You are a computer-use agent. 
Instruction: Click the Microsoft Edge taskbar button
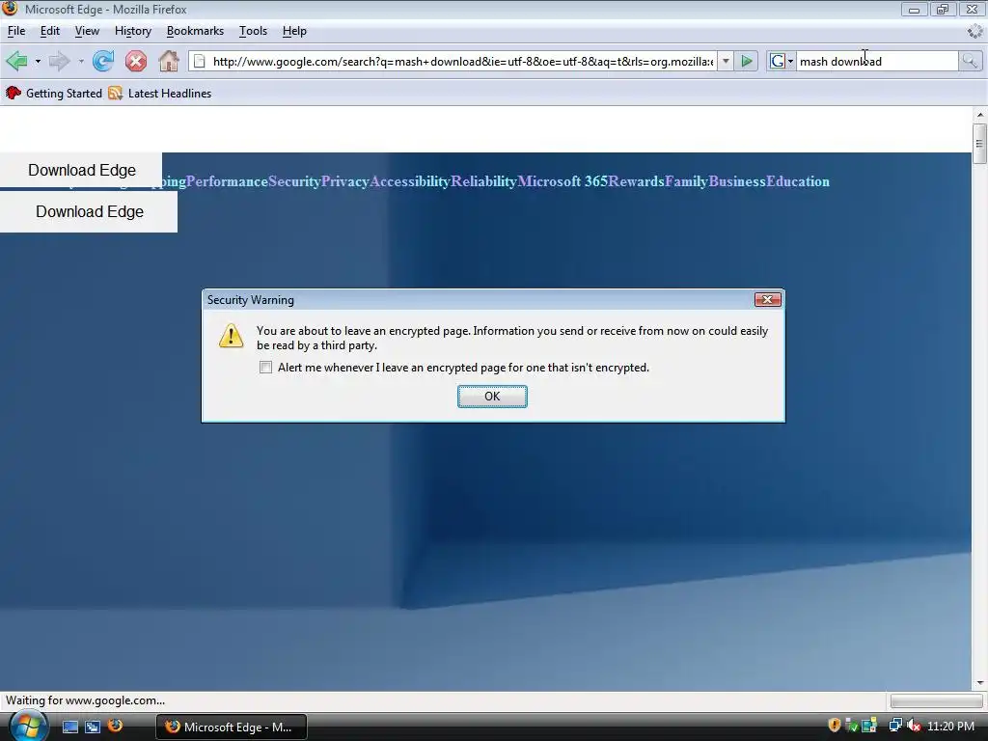point(232,727)
